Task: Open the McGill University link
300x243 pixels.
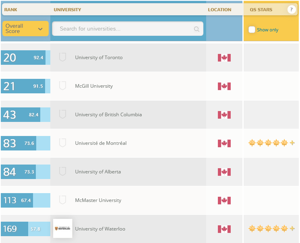Action: 94,86
